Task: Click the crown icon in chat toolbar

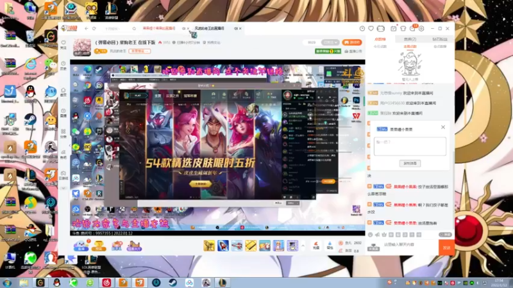Action: pos(384,234)
